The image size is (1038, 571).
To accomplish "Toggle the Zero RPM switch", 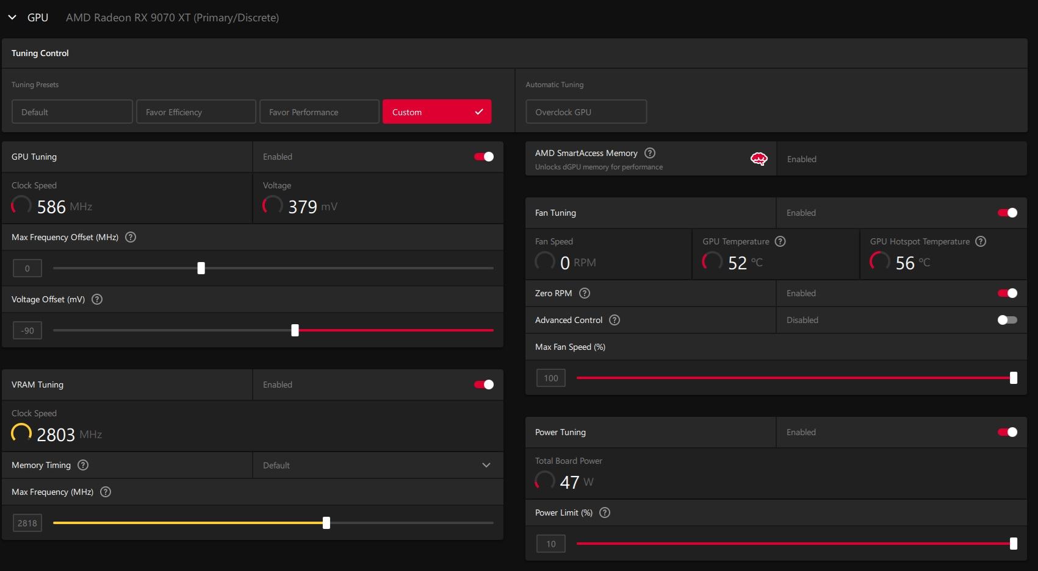I will [1007, 293].
